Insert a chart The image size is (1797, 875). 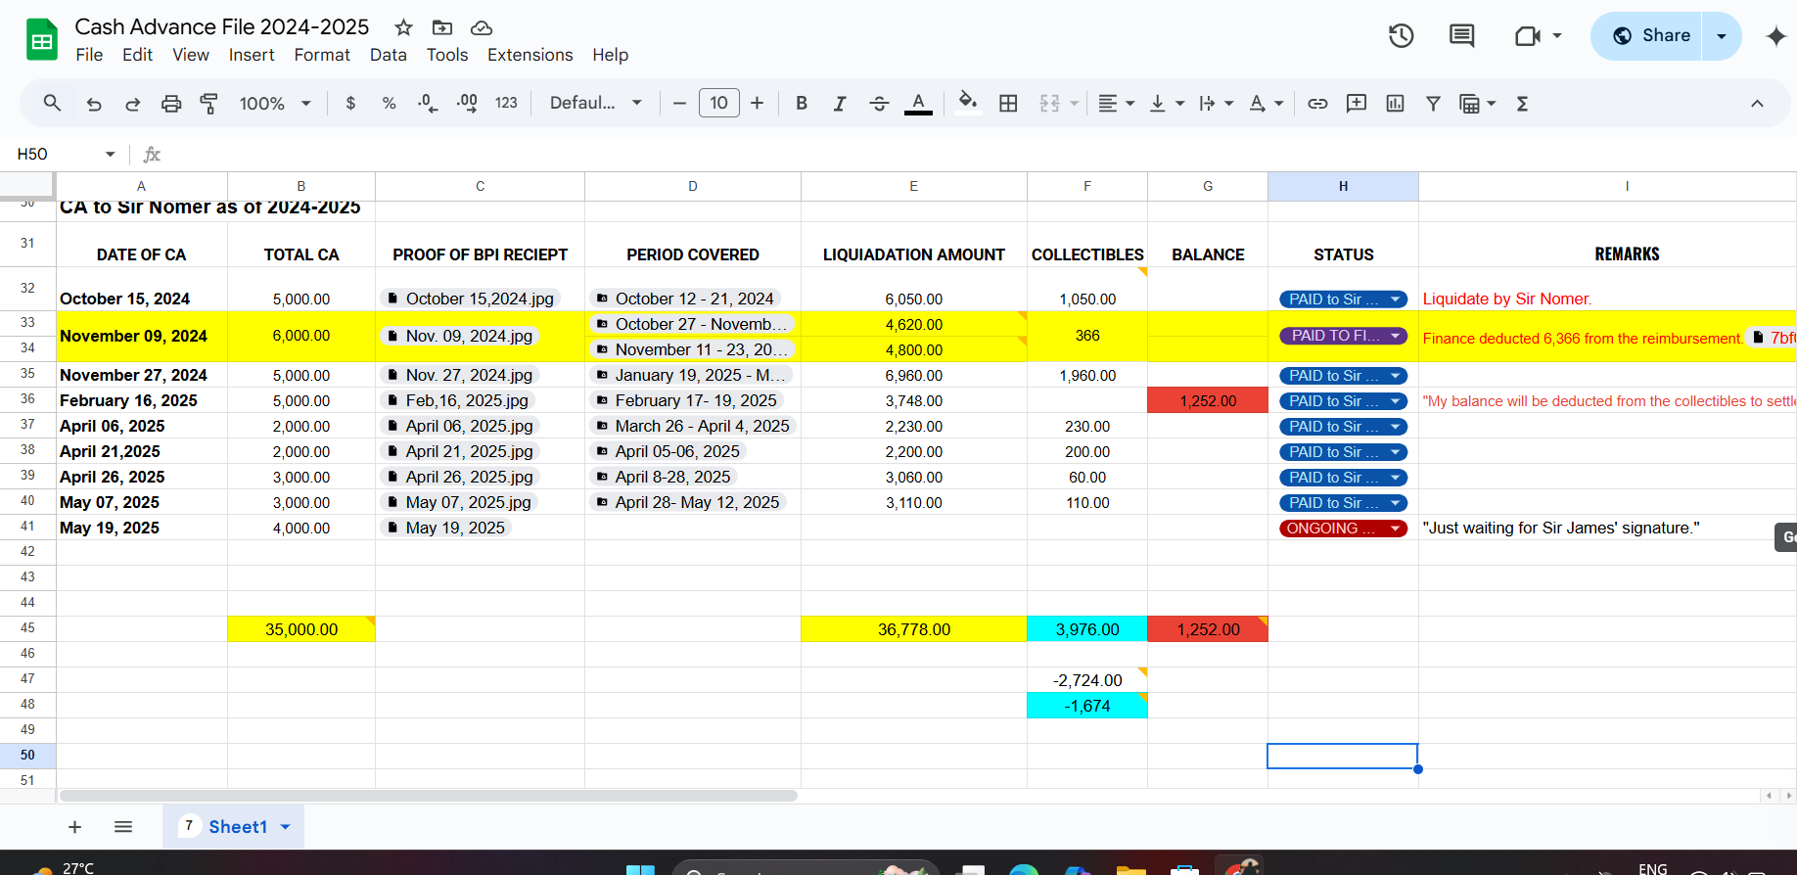pyautogui.click(x=1395, y=103)
